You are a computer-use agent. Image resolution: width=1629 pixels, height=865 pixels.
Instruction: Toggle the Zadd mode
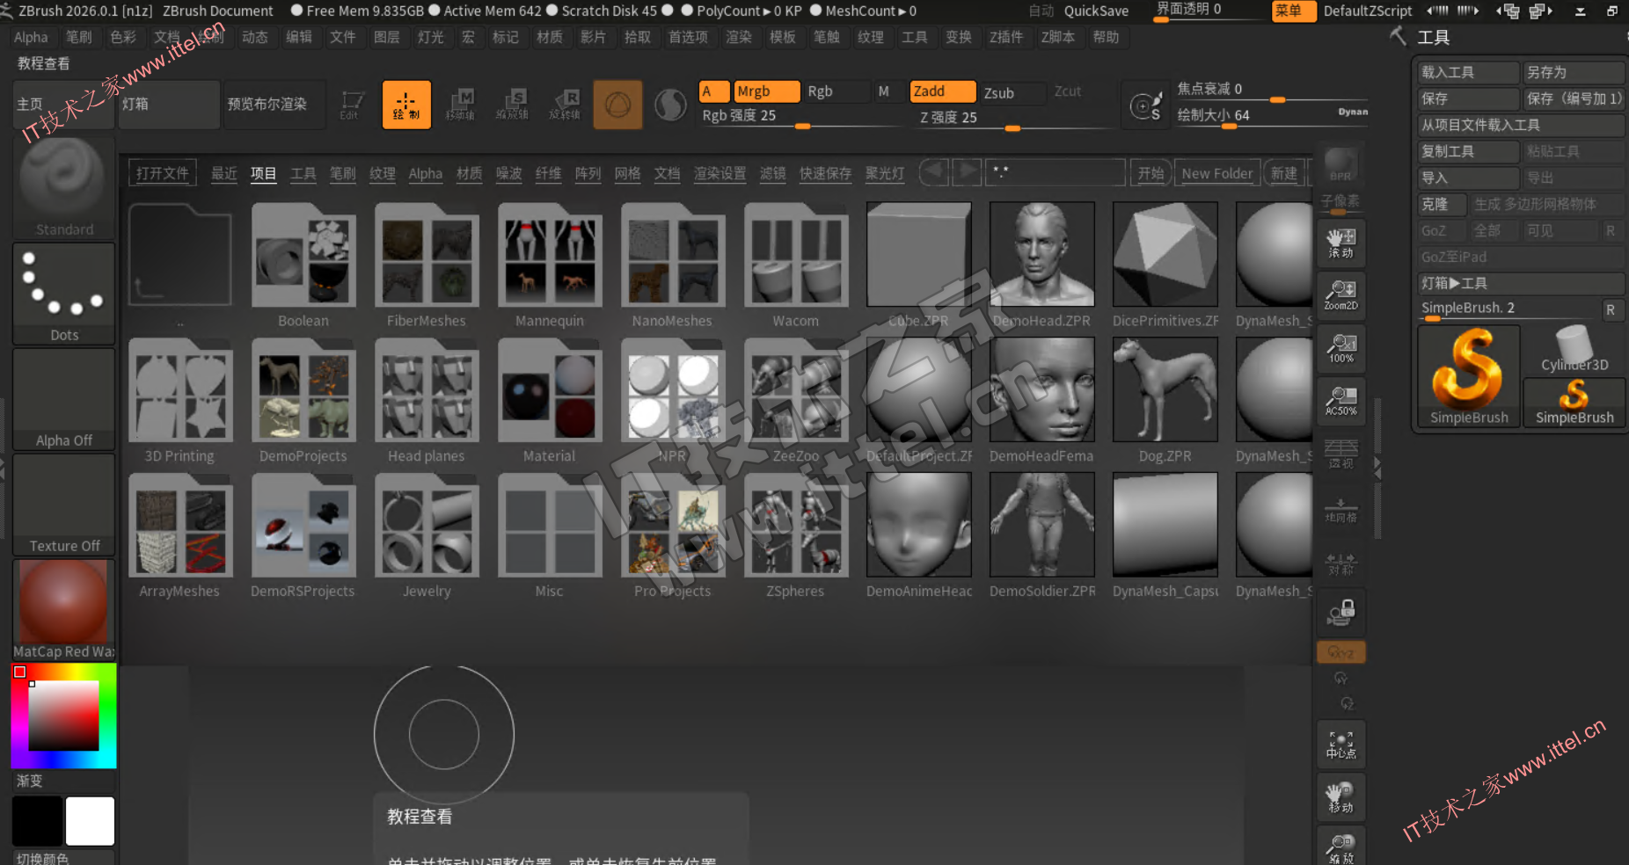point(942,91)
